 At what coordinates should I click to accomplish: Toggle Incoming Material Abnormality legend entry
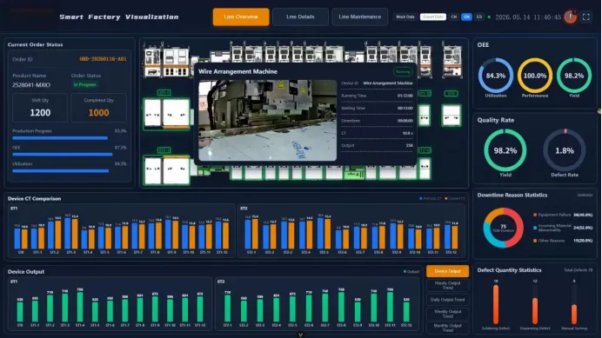click(x=563, y=228)
